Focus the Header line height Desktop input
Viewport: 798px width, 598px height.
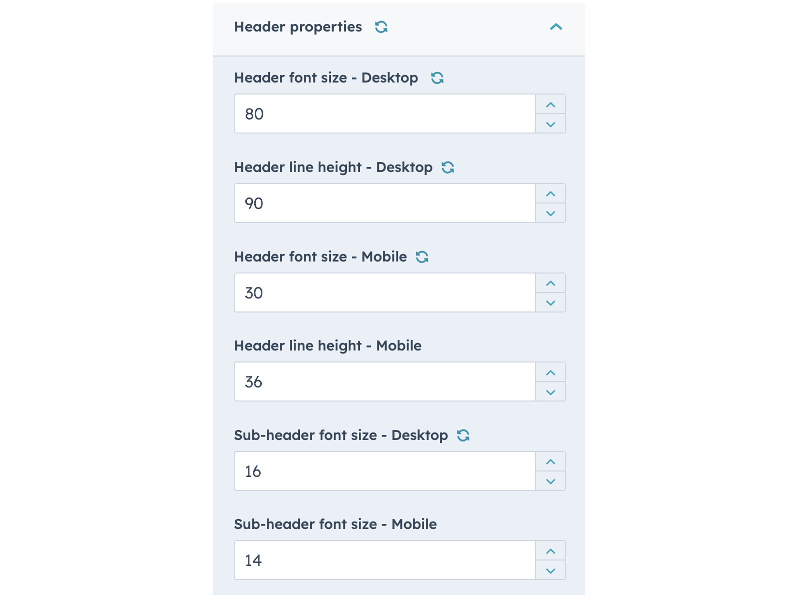coord(384,203)
